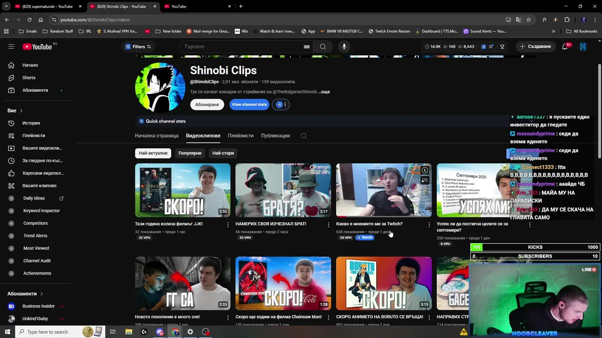The height and width of the screenshot is (338, 602).
Task: Open the Chrome extensions puzzle icon
Action: click(567, 20)
